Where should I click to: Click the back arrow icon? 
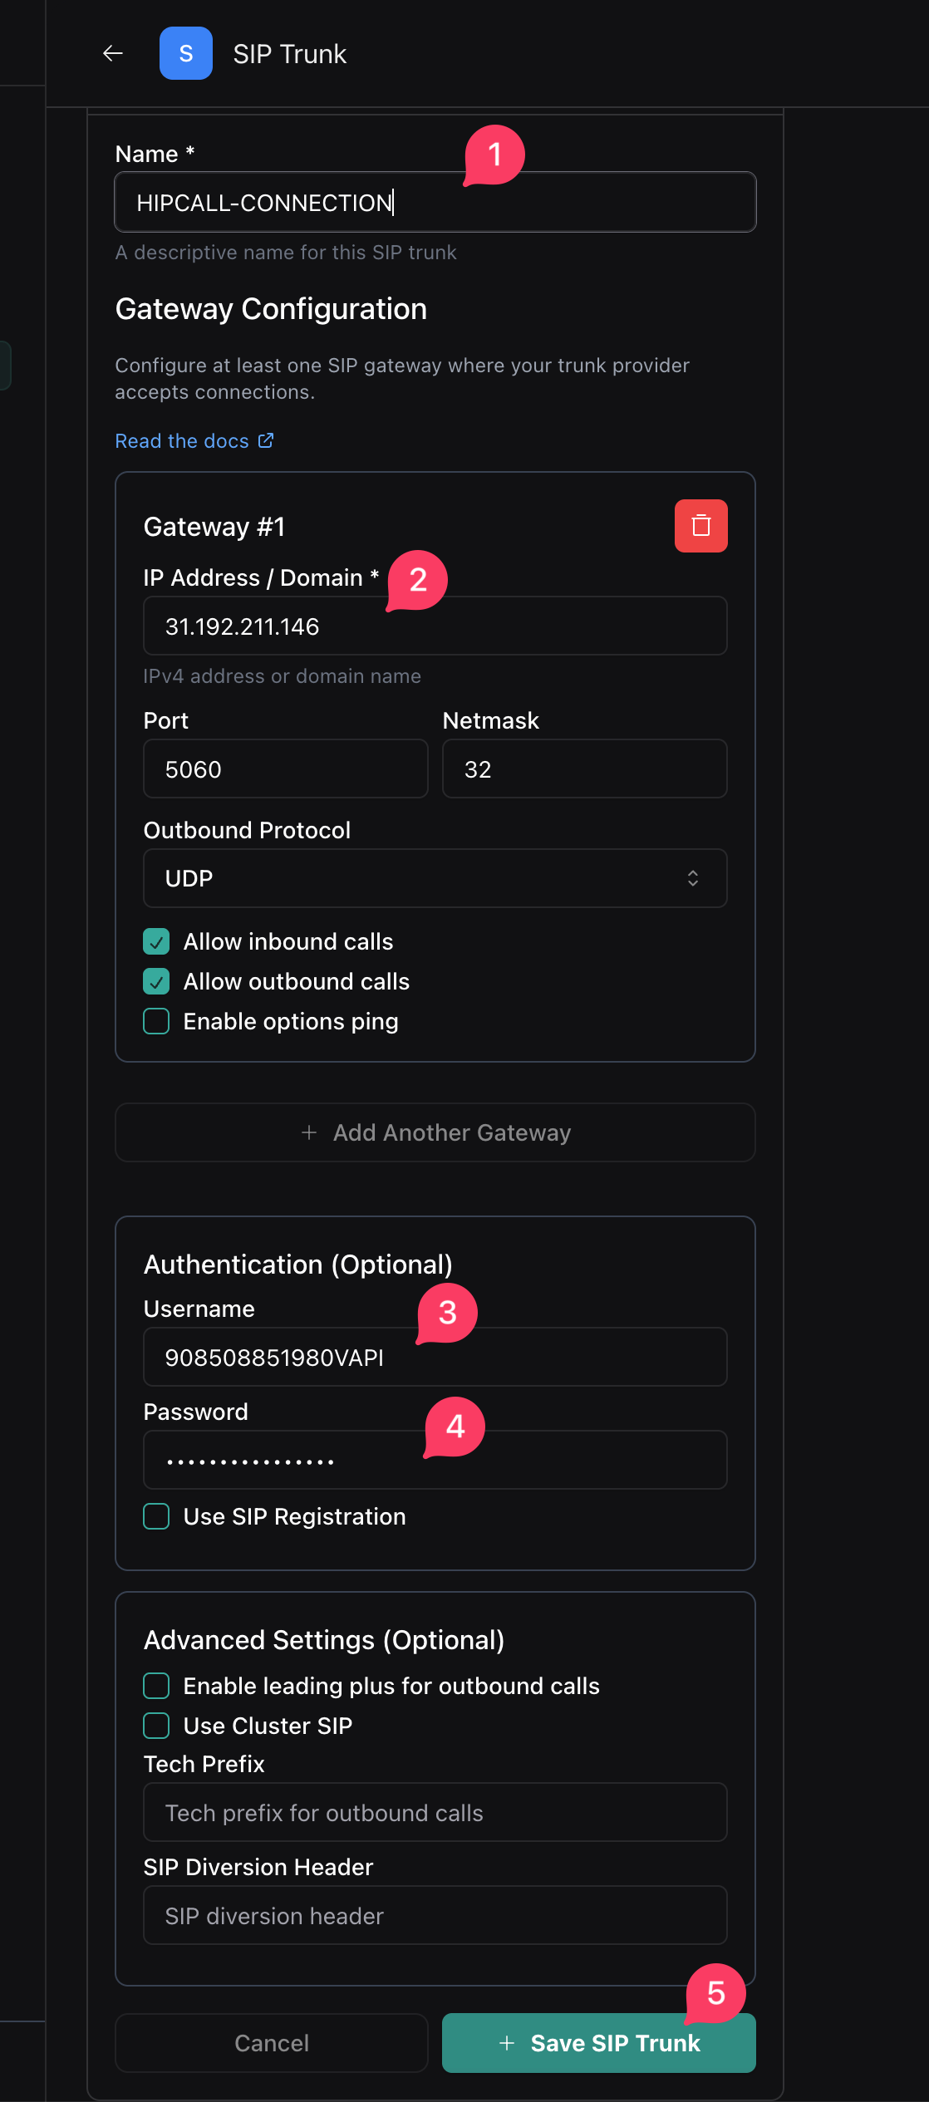tap(113, 54)
